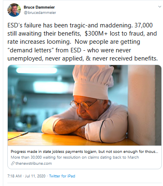This screenshot has height=186, width=163.
Task: Open the 'Progress made in state jobless payments' headline
Action: click(x=85, y=152)
